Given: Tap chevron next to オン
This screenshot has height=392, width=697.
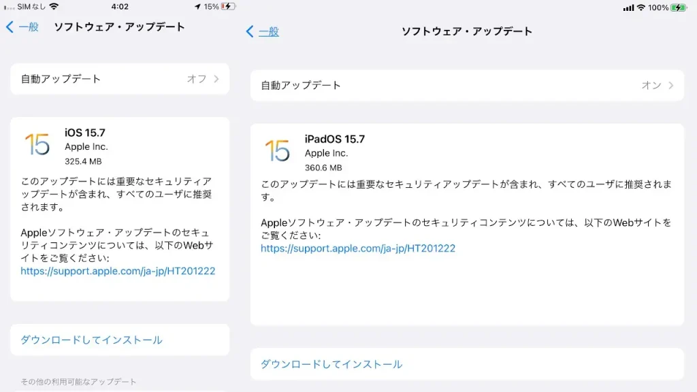Looking at the screenshot, I should pyautogui.click(x=670, y=85).
